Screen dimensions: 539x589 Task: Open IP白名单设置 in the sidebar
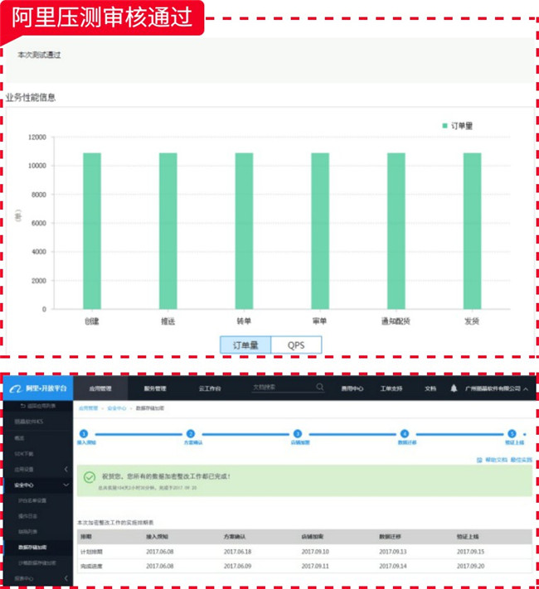click(x=32, y=500)
